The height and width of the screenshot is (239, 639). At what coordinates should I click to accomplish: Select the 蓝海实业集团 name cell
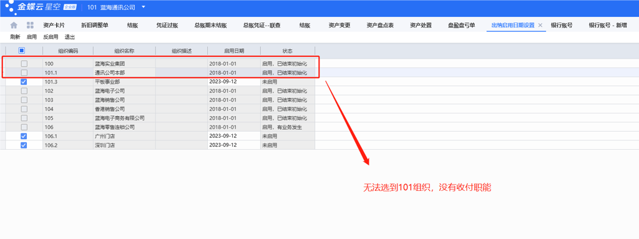[124, 64]
